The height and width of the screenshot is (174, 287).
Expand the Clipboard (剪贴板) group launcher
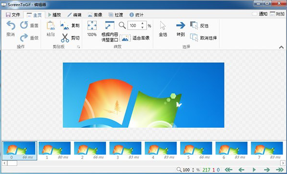(78, 47)
